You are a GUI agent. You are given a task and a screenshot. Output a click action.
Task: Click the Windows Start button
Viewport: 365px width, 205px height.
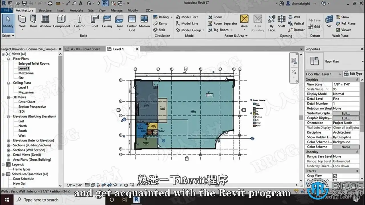click(x=7, y=200)
